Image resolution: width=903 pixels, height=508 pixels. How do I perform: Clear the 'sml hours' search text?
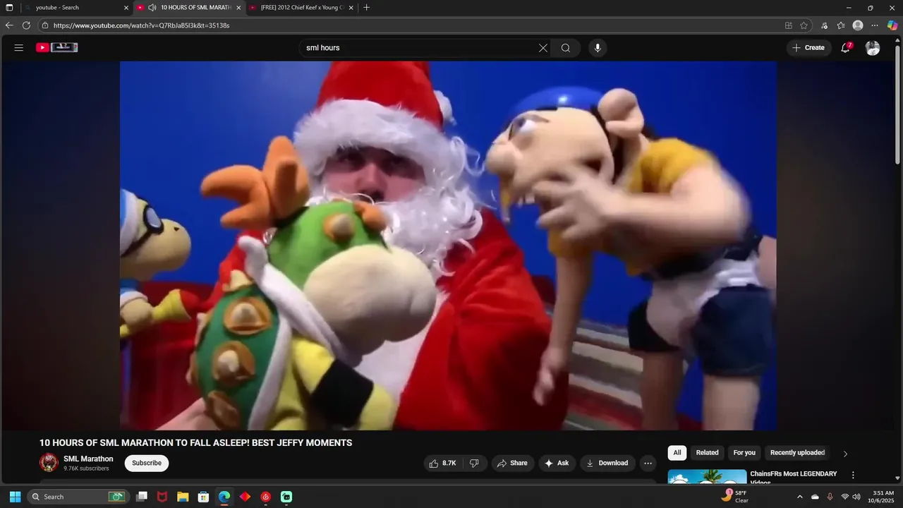click(543, 48)
